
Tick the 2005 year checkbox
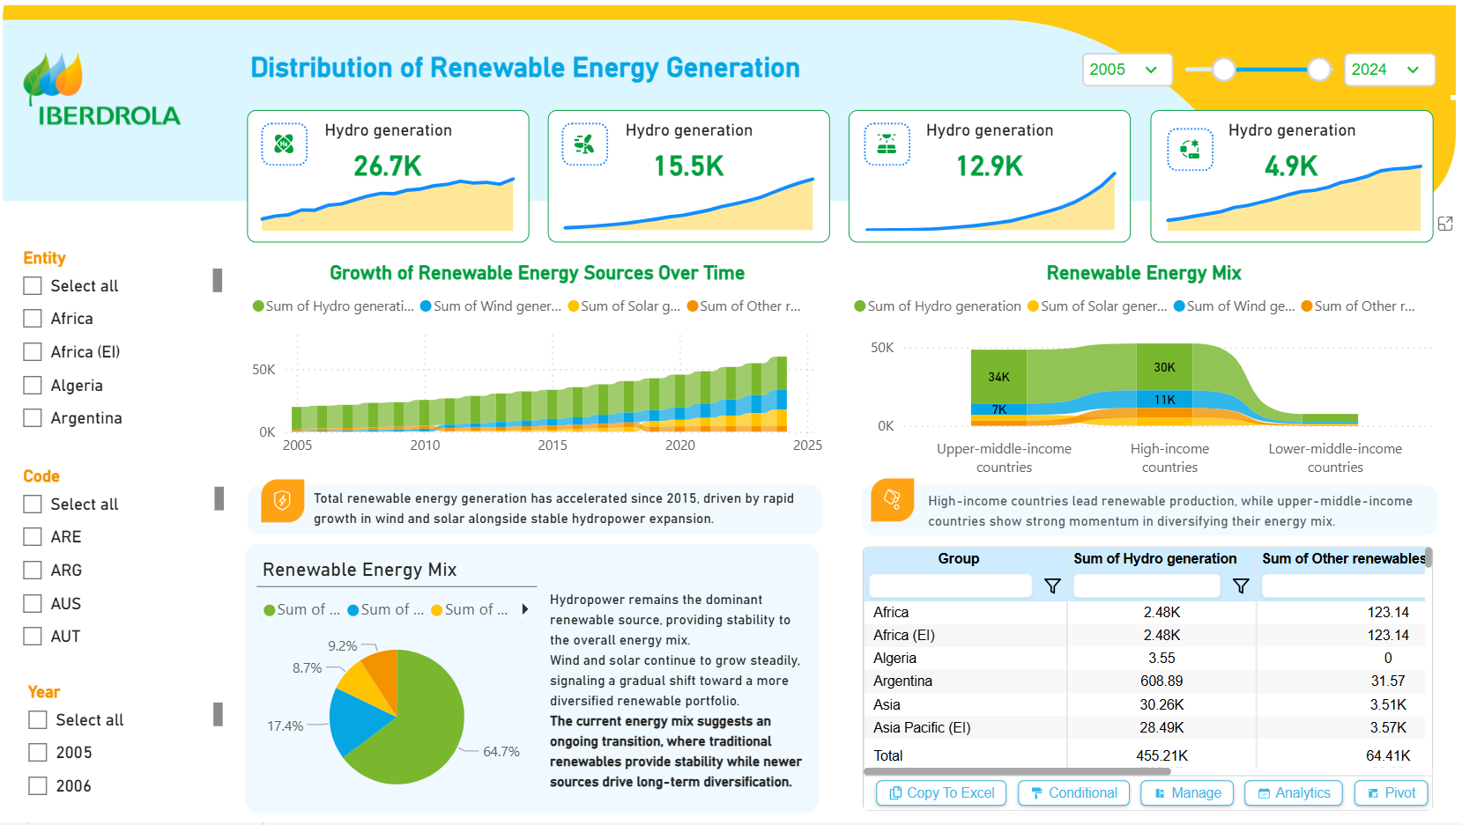tap(38, 753)
